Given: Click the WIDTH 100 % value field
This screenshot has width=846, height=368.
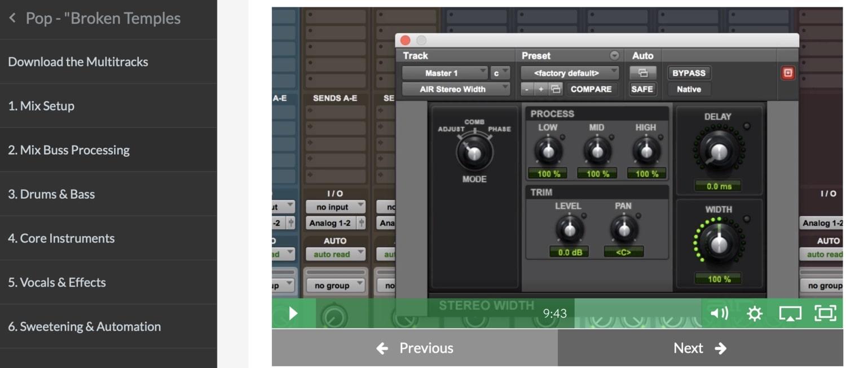Looking at the screenshot, I should pyautogui.click(x=718, y=279).
